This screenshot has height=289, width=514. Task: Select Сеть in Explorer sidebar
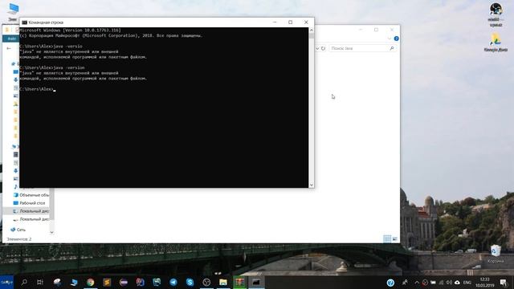click(x=18, y=230)
